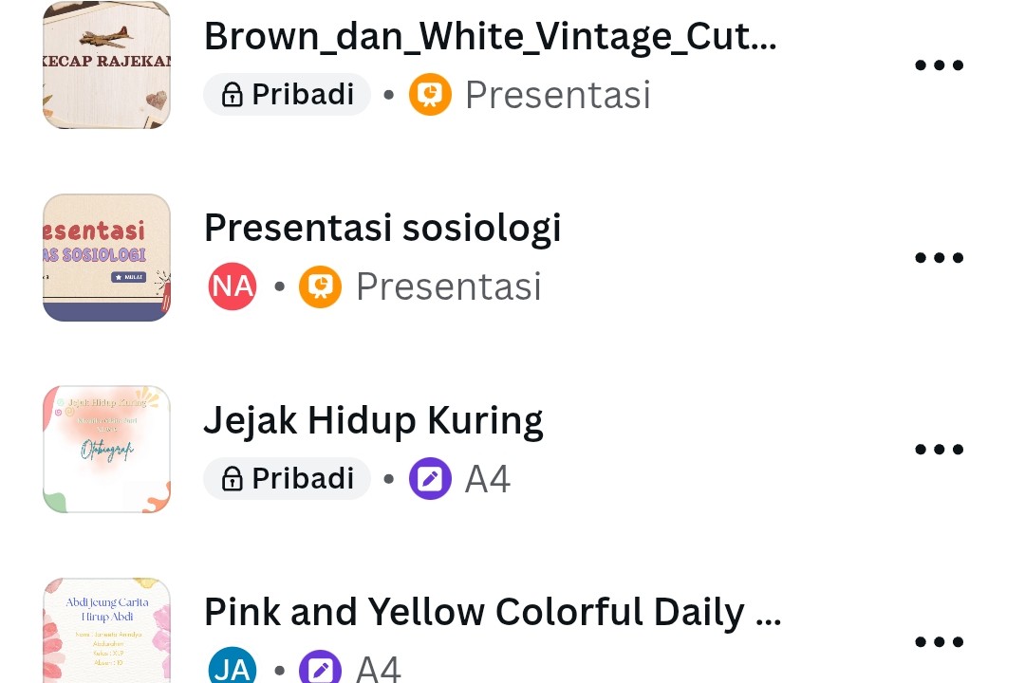
Task: Click the Jejak Hidup Kuring thumbnail
Action: (106, 449)
